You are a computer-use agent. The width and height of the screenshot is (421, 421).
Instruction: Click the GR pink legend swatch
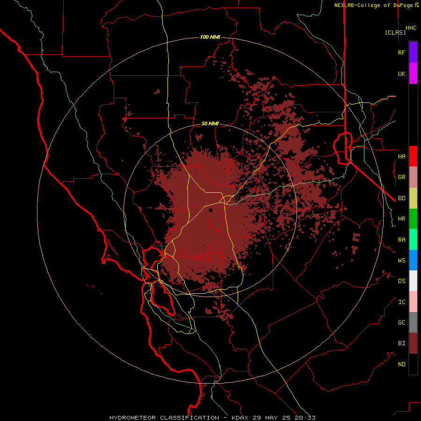click(413, 177)
